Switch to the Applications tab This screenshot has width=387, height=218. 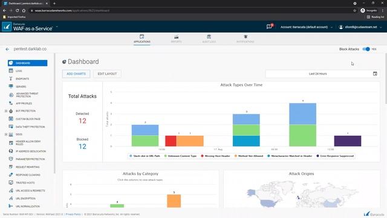[x=142, y=39]
